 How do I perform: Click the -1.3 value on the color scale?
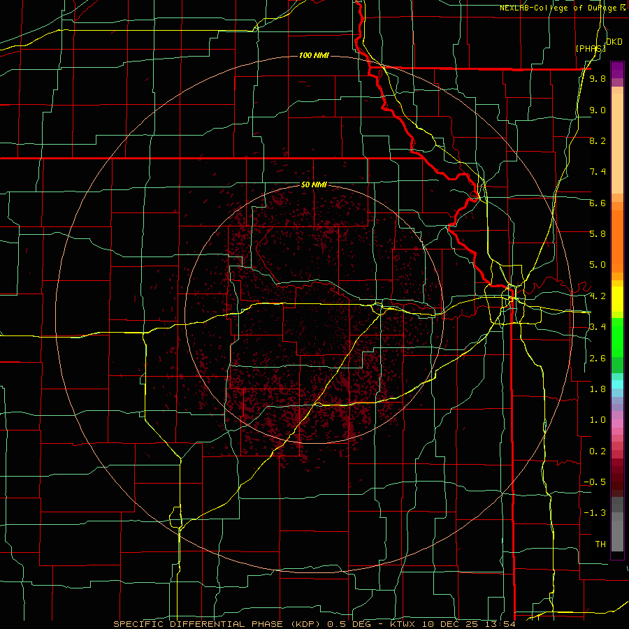[x=595, y=513]
